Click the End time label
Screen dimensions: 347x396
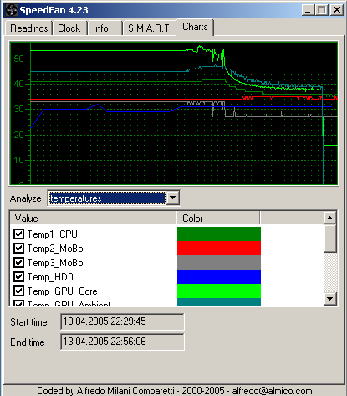[x=28, y=342]
